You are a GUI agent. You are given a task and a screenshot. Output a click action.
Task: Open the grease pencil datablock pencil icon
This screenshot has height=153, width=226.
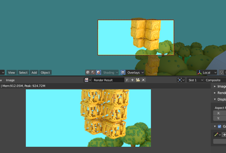tap(217, 135)
